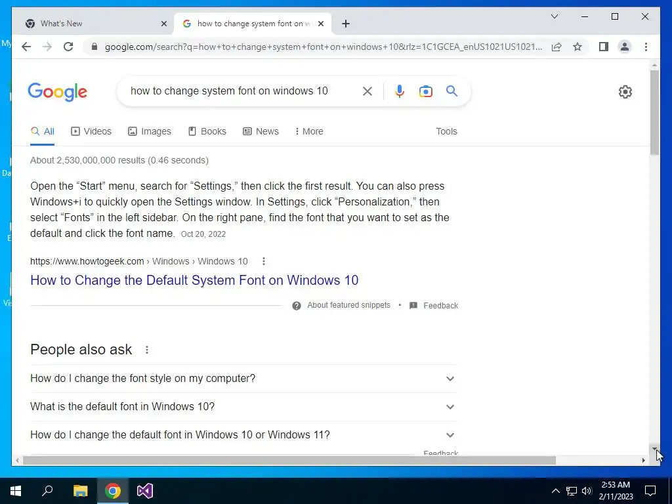Click the padlock site info icon
Screen dimensions: 672x504
coord(94,47)
